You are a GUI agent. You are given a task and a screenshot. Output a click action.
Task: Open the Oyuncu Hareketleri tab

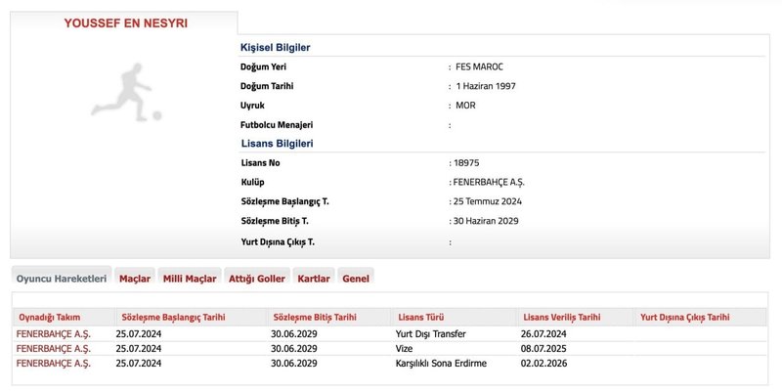tap(61, 279)
